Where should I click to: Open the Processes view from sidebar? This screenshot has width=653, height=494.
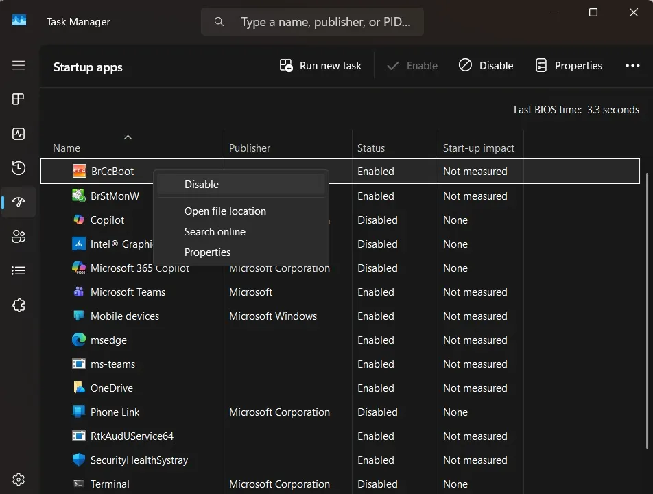click(19, 99)
